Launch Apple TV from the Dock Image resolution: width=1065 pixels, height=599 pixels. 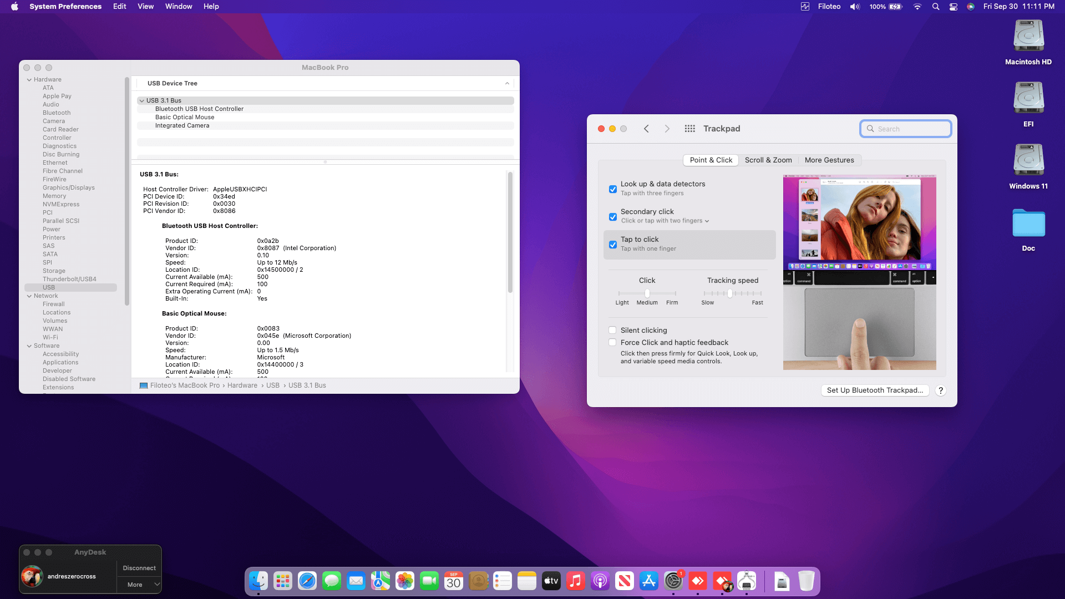click(551, 581)
